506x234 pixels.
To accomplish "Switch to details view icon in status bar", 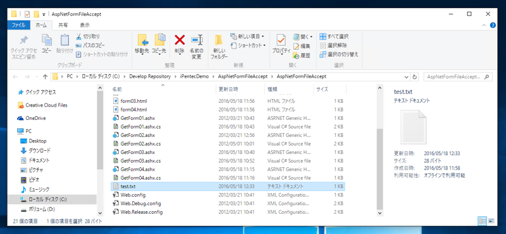I will (x=483, y=221).
